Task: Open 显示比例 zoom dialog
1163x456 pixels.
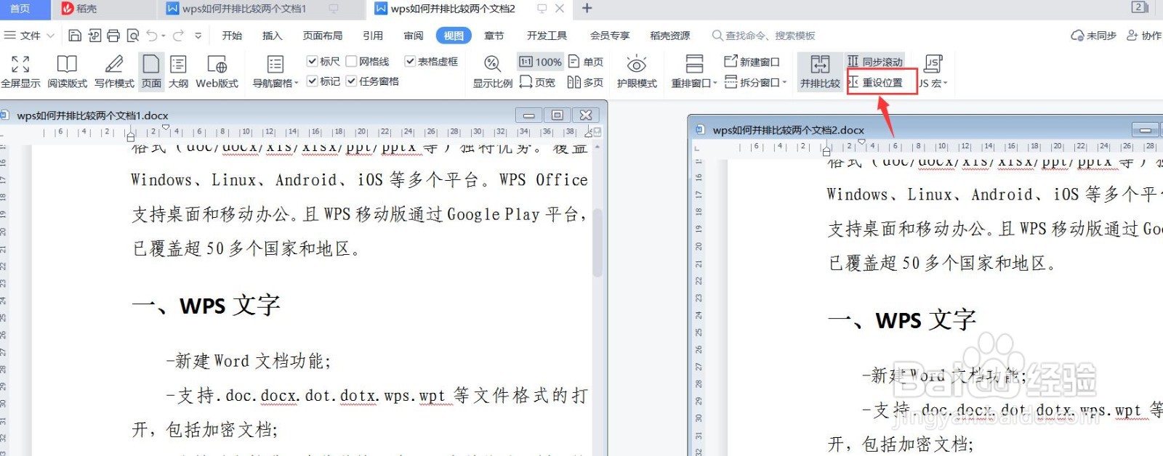Action: (x=492, y=71)
